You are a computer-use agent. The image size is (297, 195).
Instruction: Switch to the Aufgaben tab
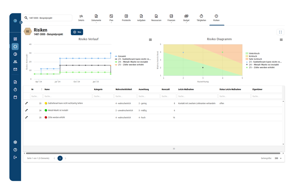pos(141,18)
